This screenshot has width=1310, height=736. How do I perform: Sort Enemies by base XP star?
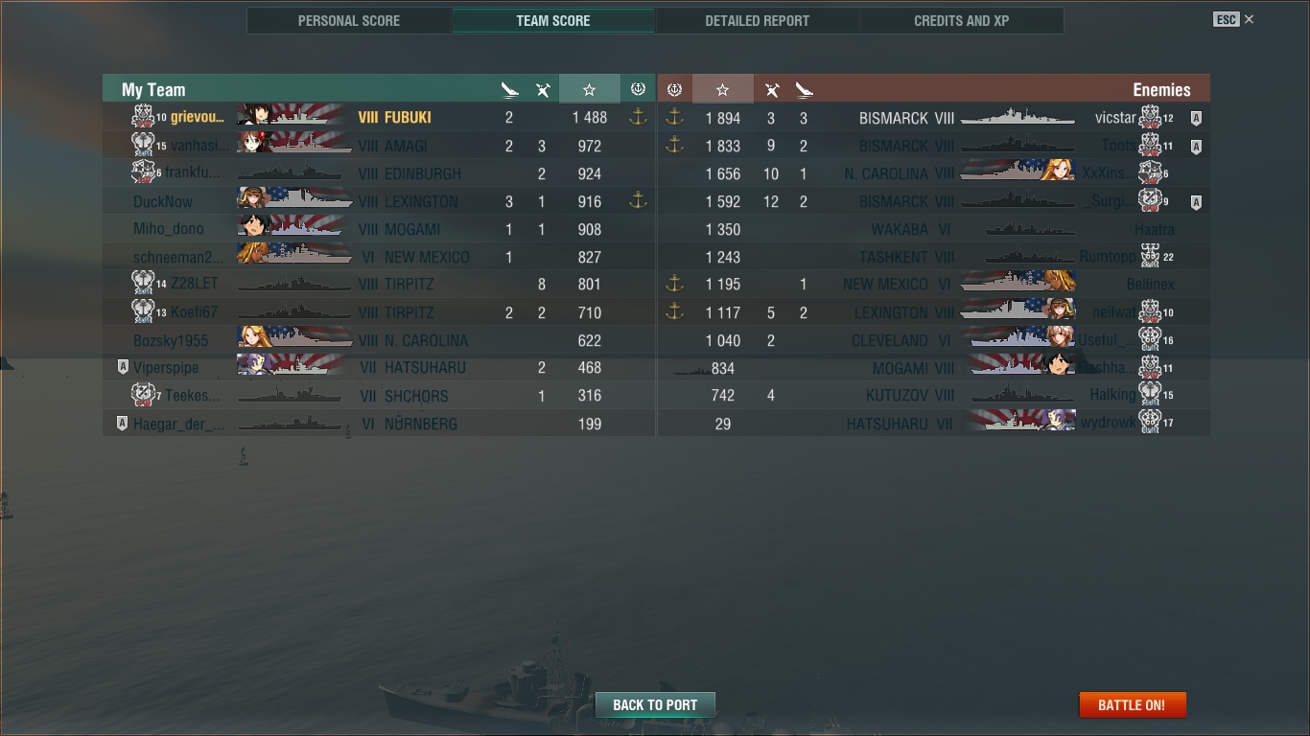coord(722,89)
